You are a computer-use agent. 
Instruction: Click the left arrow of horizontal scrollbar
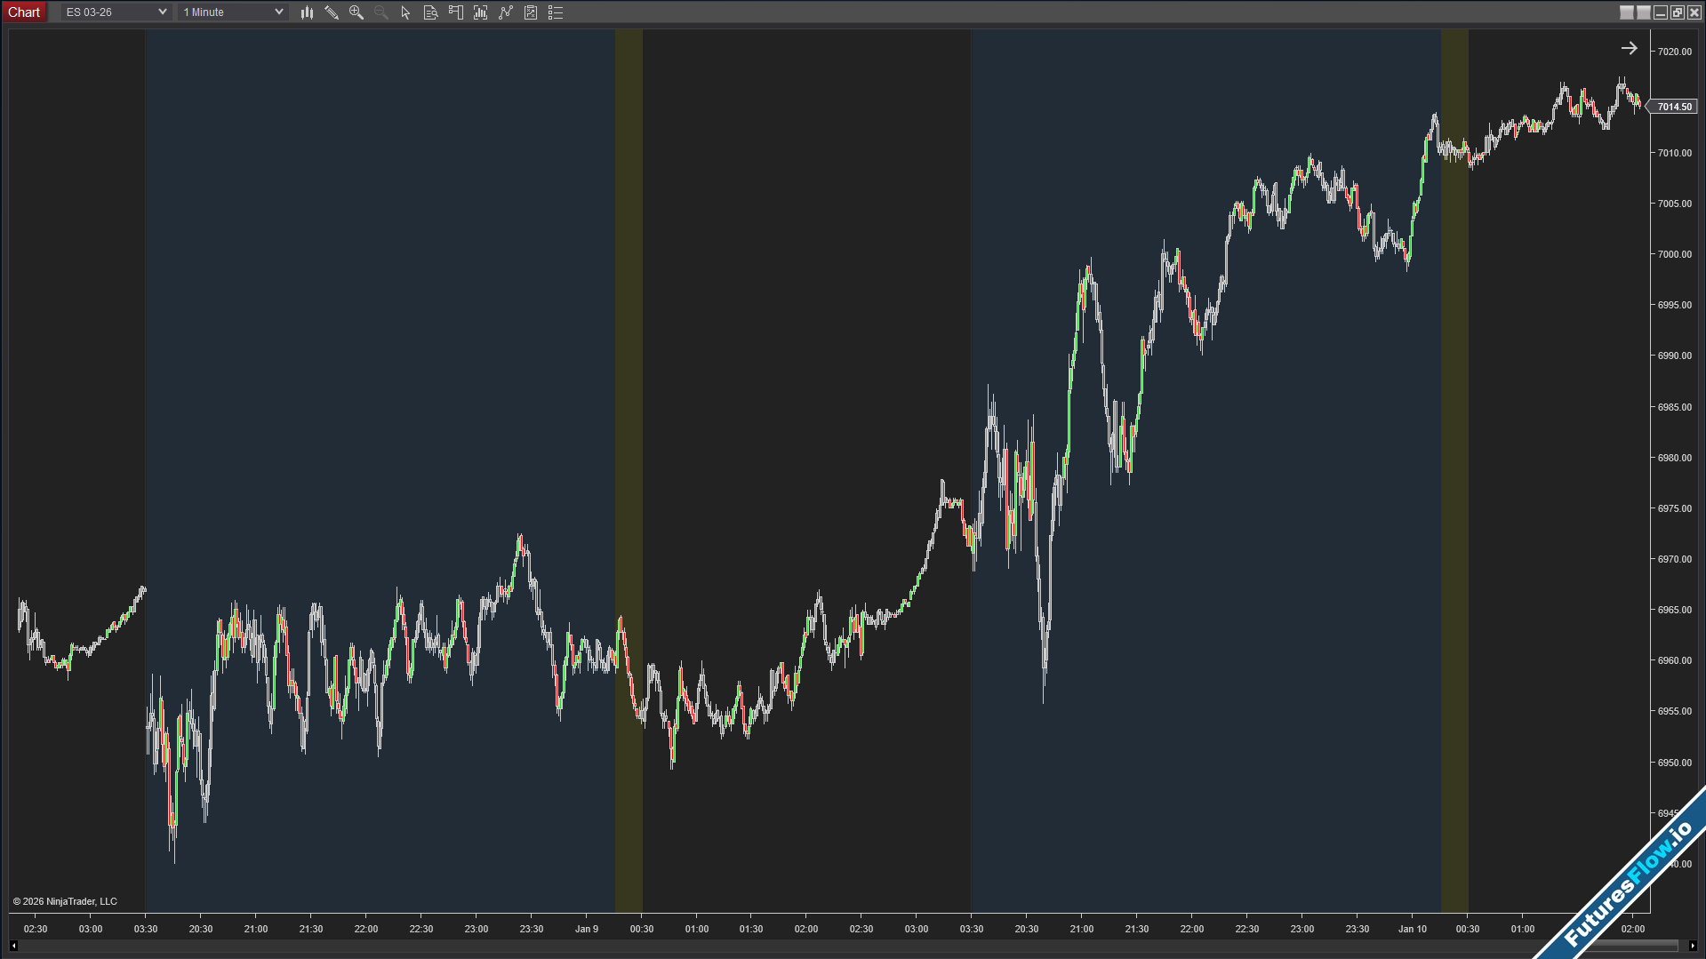coord(13,946)
